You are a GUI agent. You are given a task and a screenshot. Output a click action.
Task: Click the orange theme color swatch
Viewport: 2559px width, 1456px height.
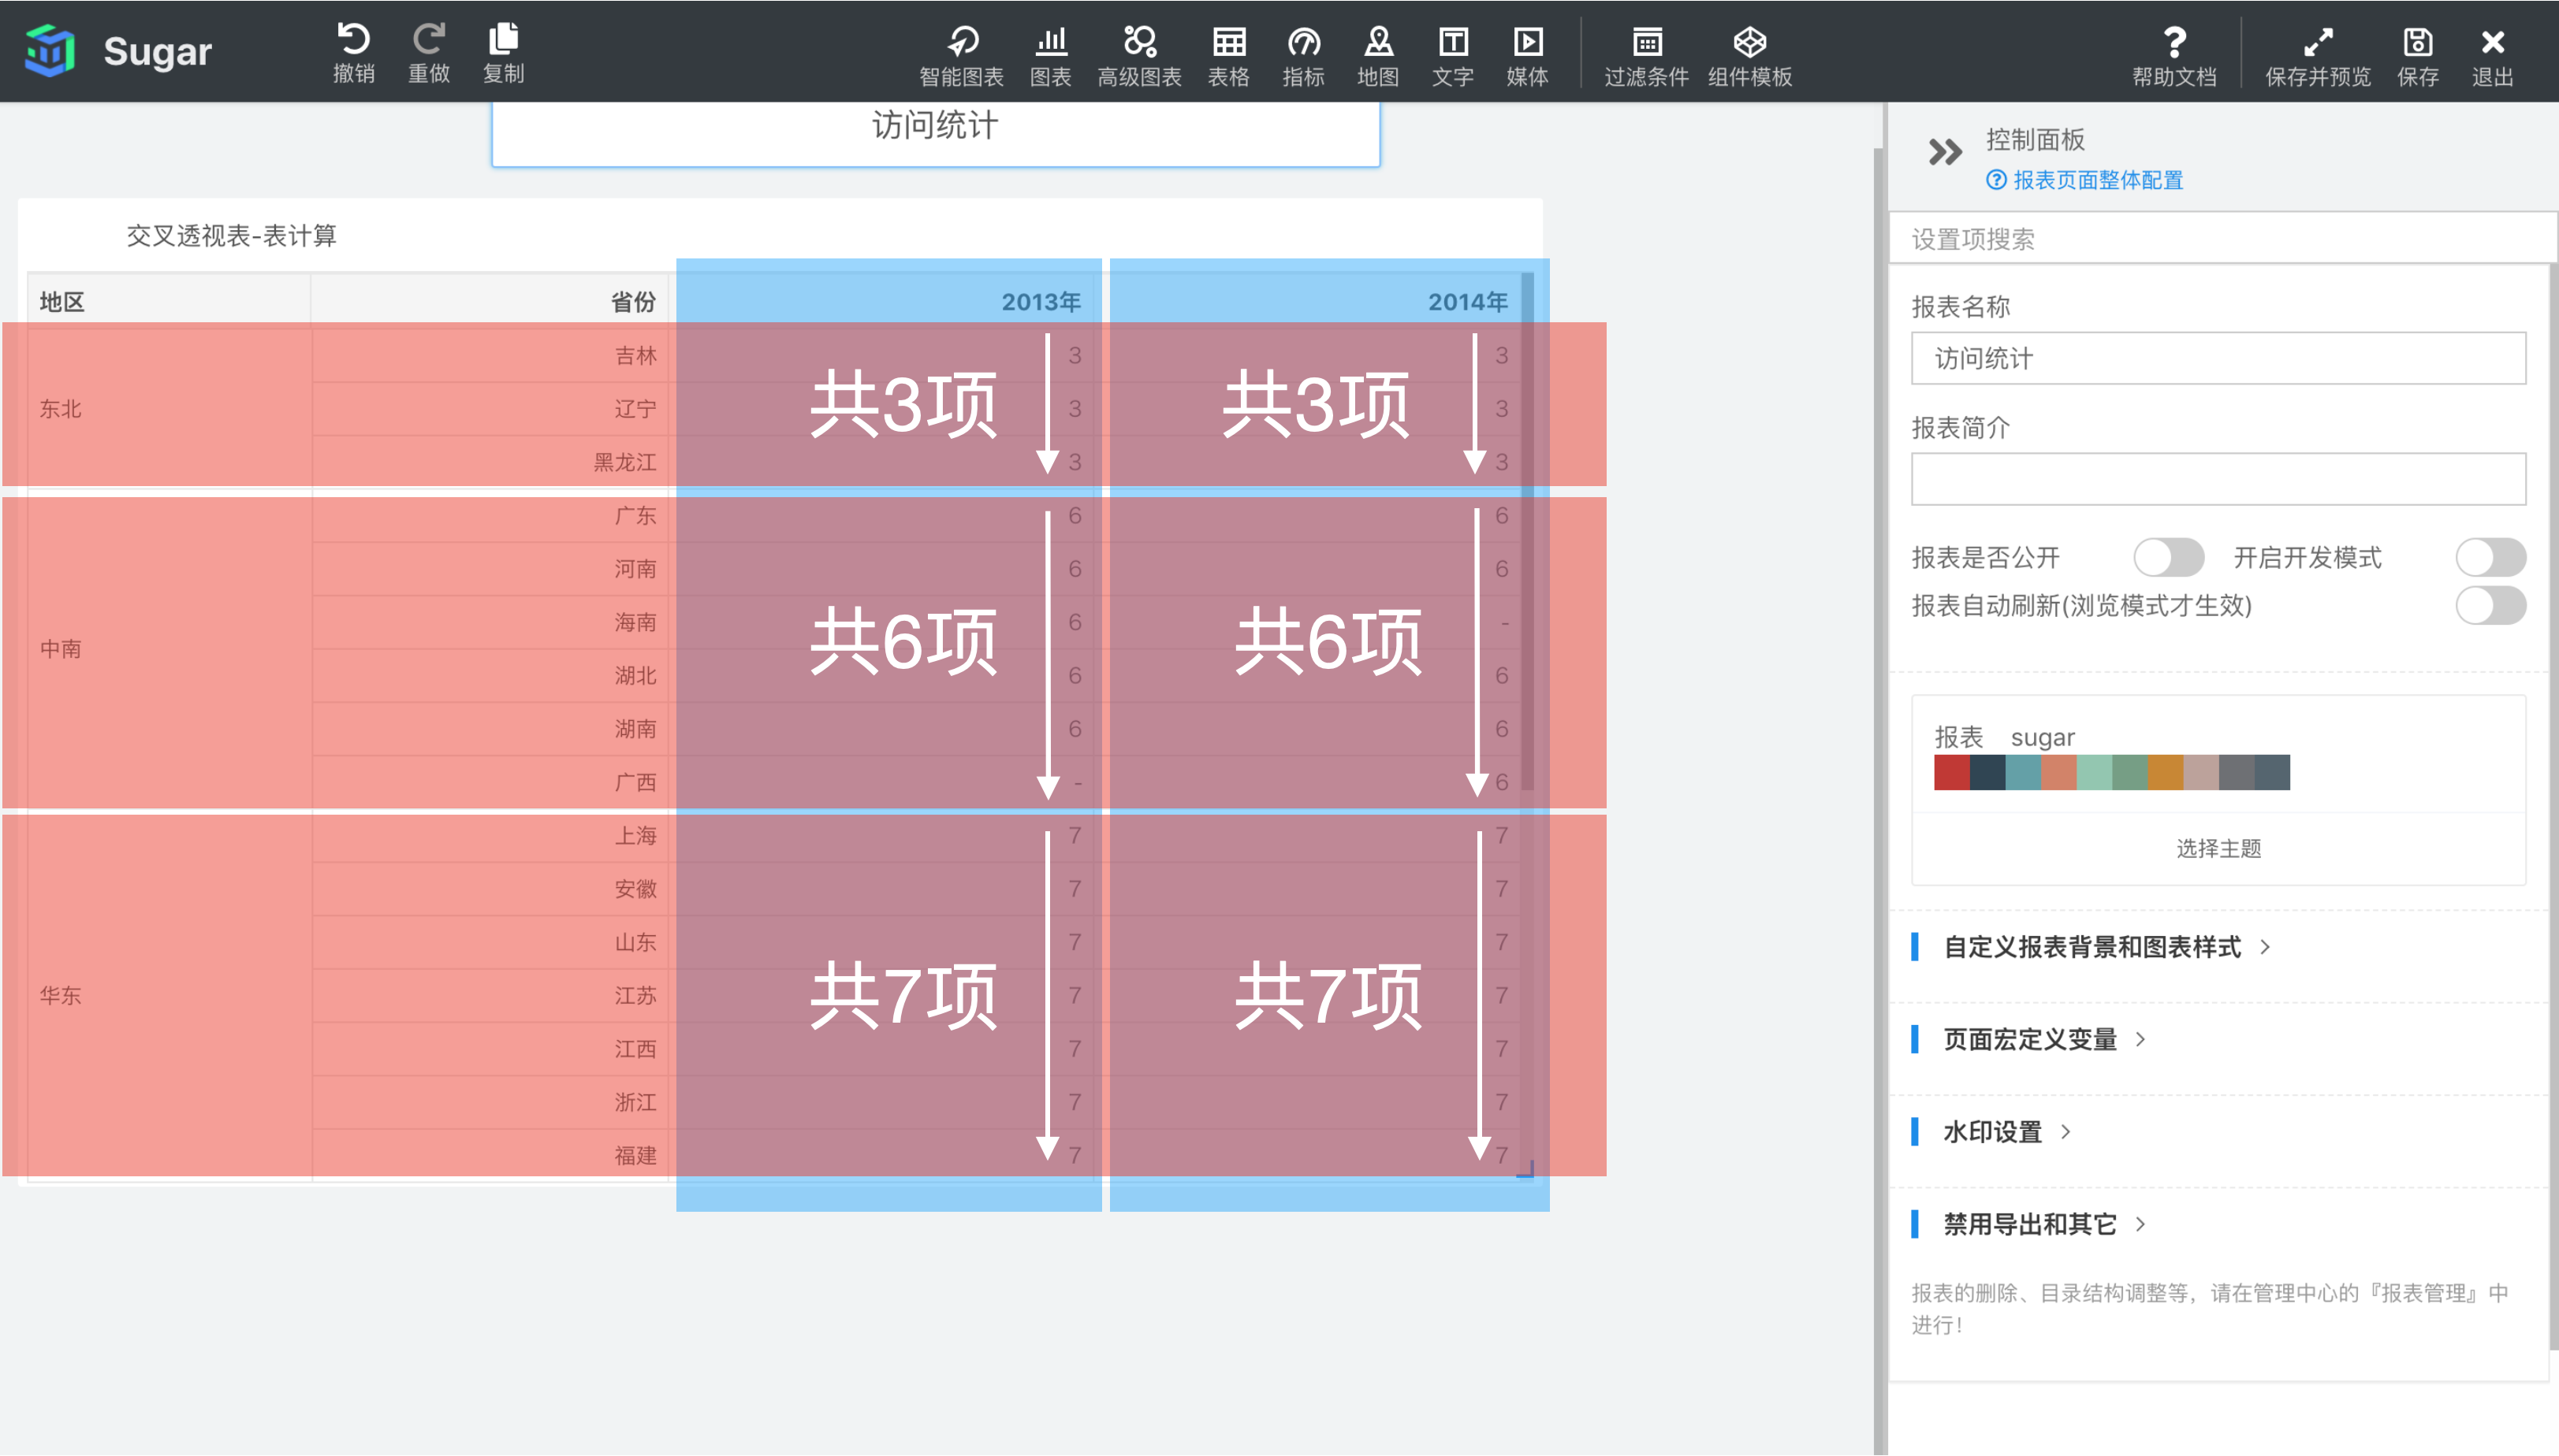(x=2165, y=772)
